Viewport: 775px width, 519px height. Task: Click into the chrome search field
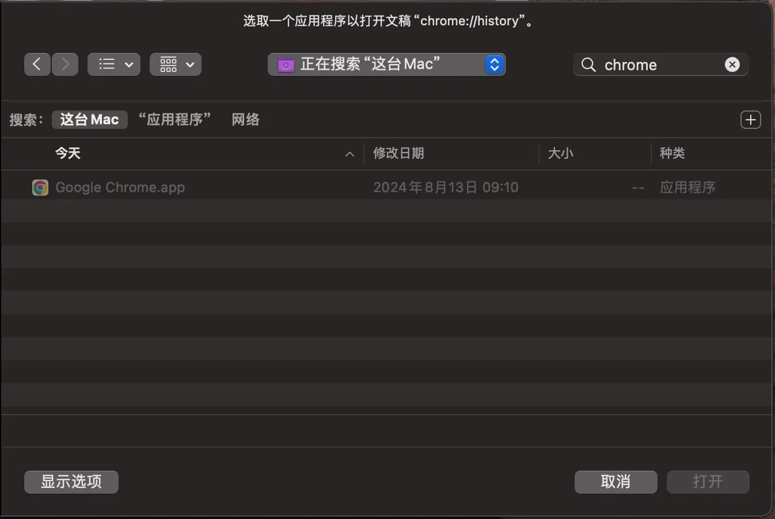pyautogui.click(x=660, y=64)
